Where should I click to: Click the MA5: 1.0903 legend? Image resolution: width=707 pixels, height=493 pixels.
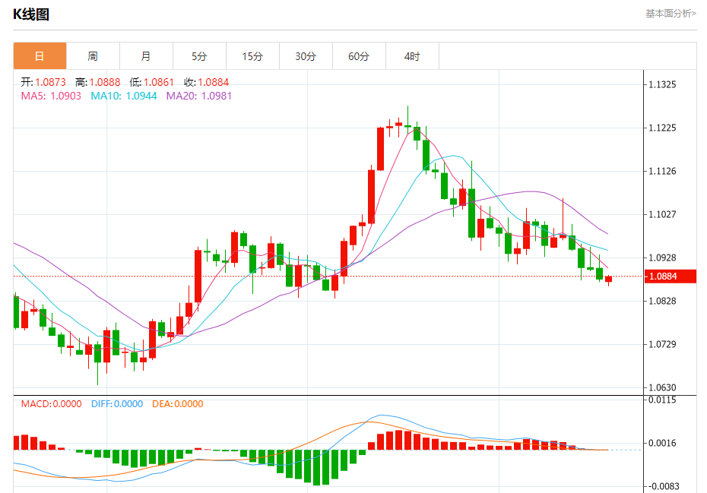(x=51, y=96)
